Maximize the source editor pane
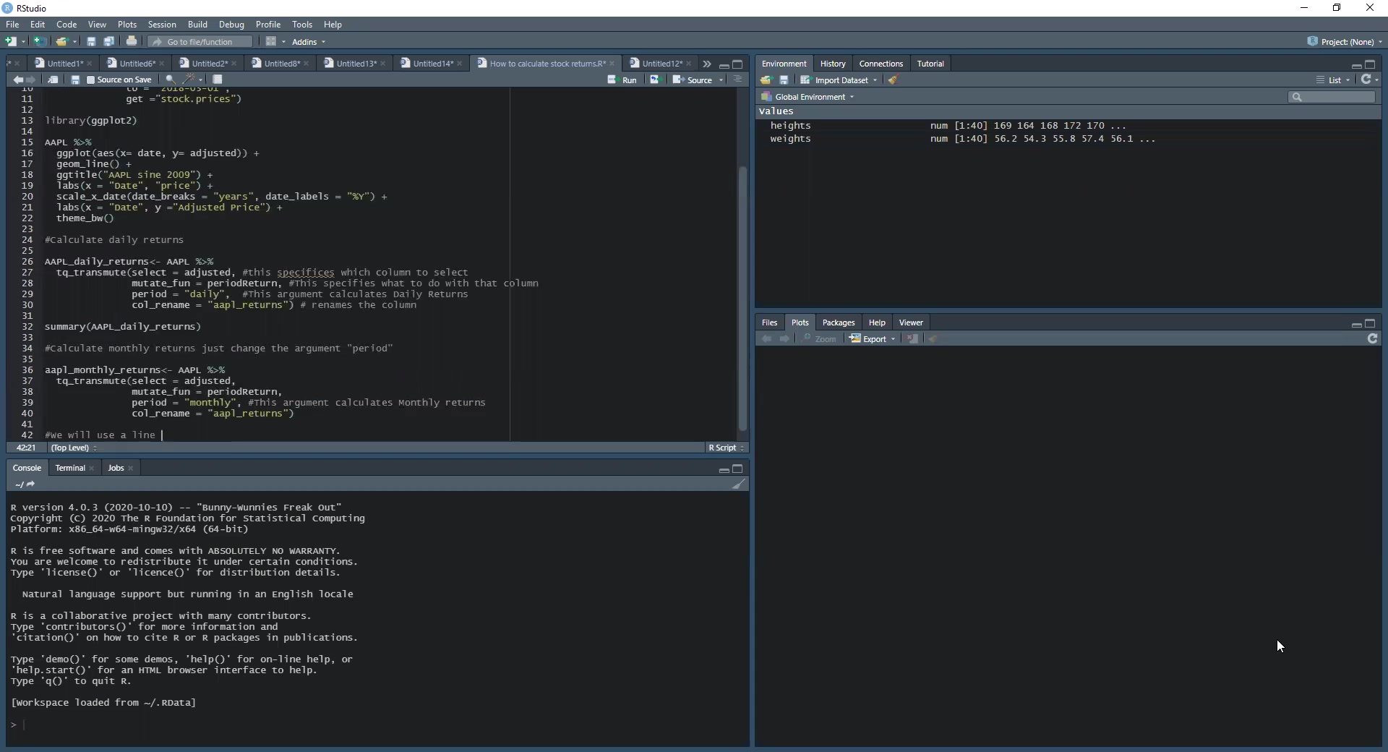The height and width of the screenshot is (752, 1388). coord(737,64)
